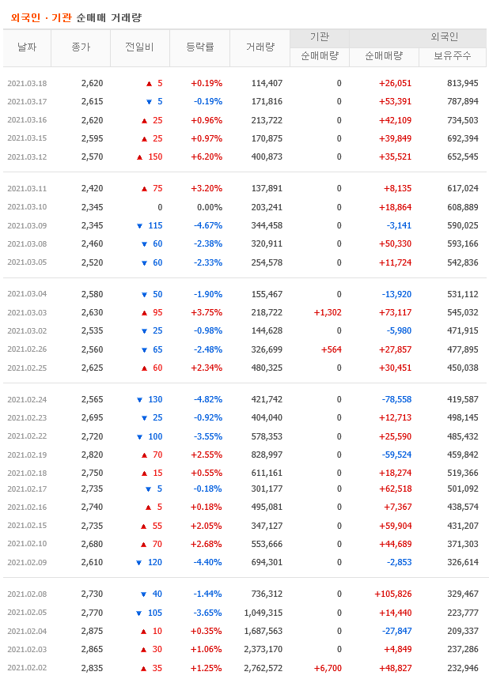Click the red up arrow for 2021.02.02
489x683 pixels.
(144, 668)
